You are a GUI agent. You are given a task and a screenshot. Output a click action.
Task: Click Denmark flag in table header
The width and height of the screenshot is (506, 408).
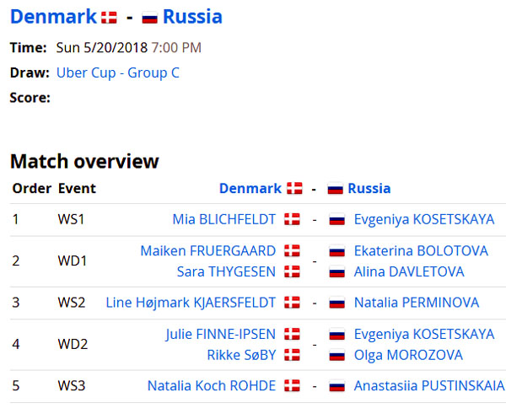coord(294,188)
